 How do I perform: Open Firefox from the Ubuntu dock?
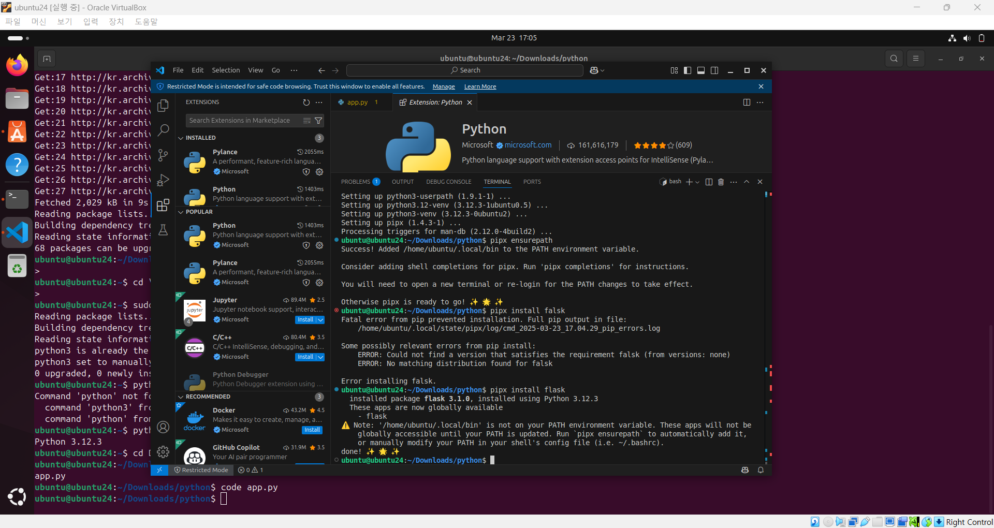tap(17, 66)
